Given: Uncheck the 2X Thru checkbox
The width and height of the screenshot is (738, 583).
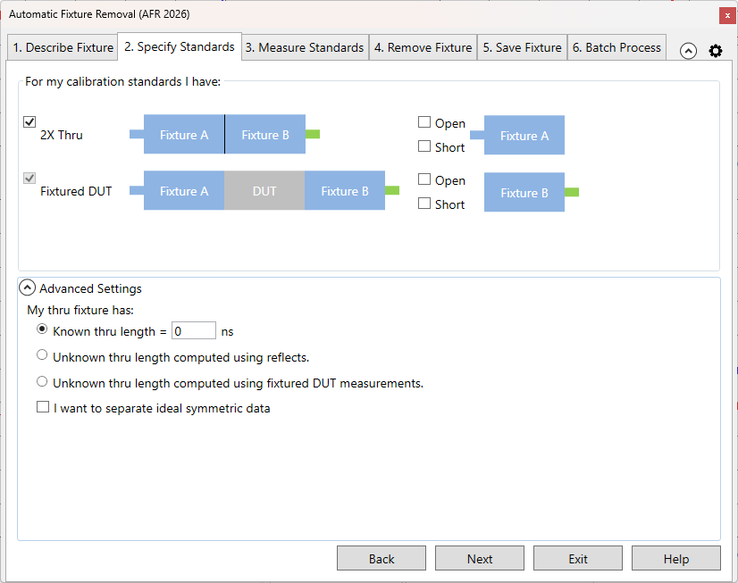Looking at the screenshot, I should coord(29,122).
